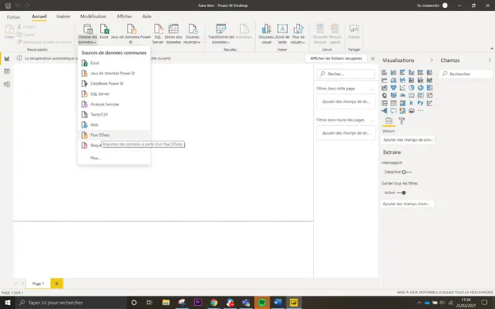Show more visuals with the ellipsis icon

click(x=420, y=111)
